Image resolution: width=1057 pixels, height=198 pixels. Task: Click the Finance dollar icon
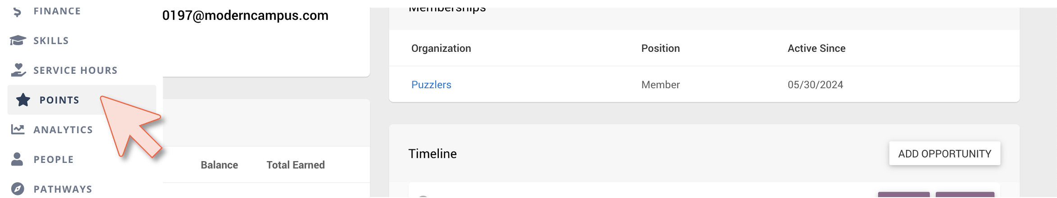(18, 11)
